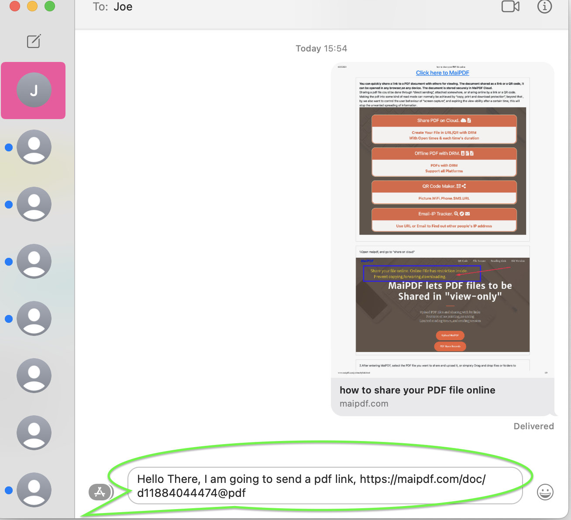Viewport: 571px width, 520px height.
Task: Click the unread dot next to the bottom conversation
Action: tap(9, 489)
